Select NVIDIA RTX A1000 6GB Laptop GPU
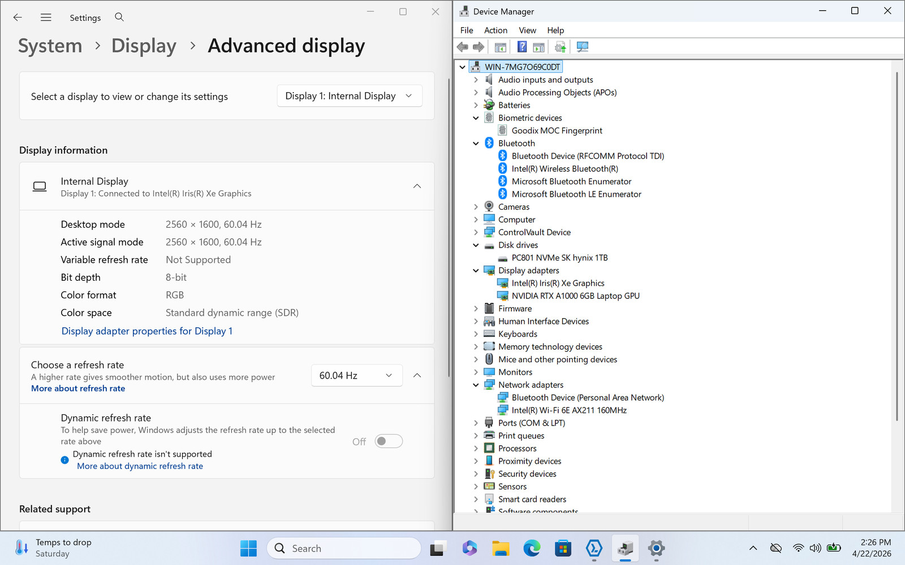Screen dimensions: 905x565 click(575, 296)
